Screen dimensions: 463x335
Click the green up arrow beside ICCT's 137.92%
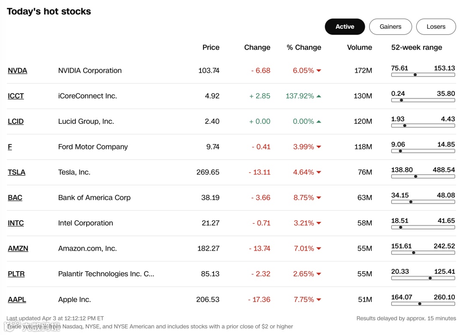(x=319, y=96)
